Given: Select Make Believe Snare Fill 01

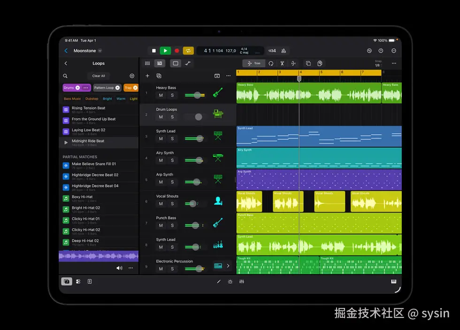Looking at the screenshot, I should pyautogui.click(x=99, y=166).
